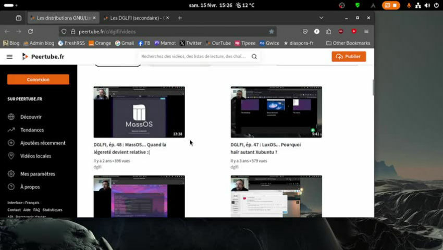Click the red YouTube-style extension icon
Screen dimensions: 443x250
[354, 31]
